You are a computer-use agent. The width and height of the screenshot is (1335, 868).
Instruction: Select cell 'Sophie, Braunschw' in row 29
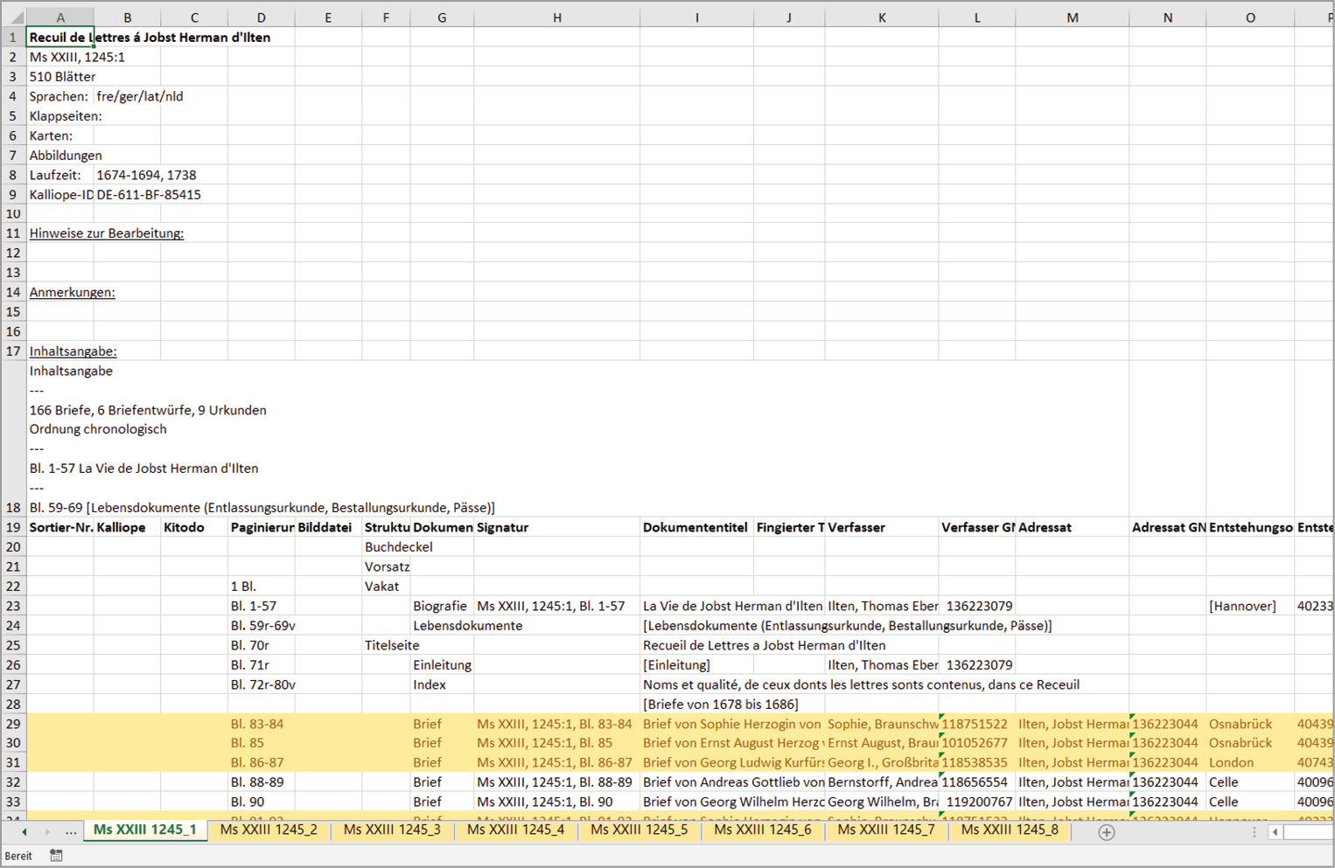point(882,724)
